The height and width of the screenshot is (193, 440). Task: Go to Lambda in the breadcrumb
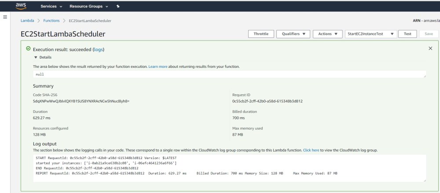tap(27, 21)
